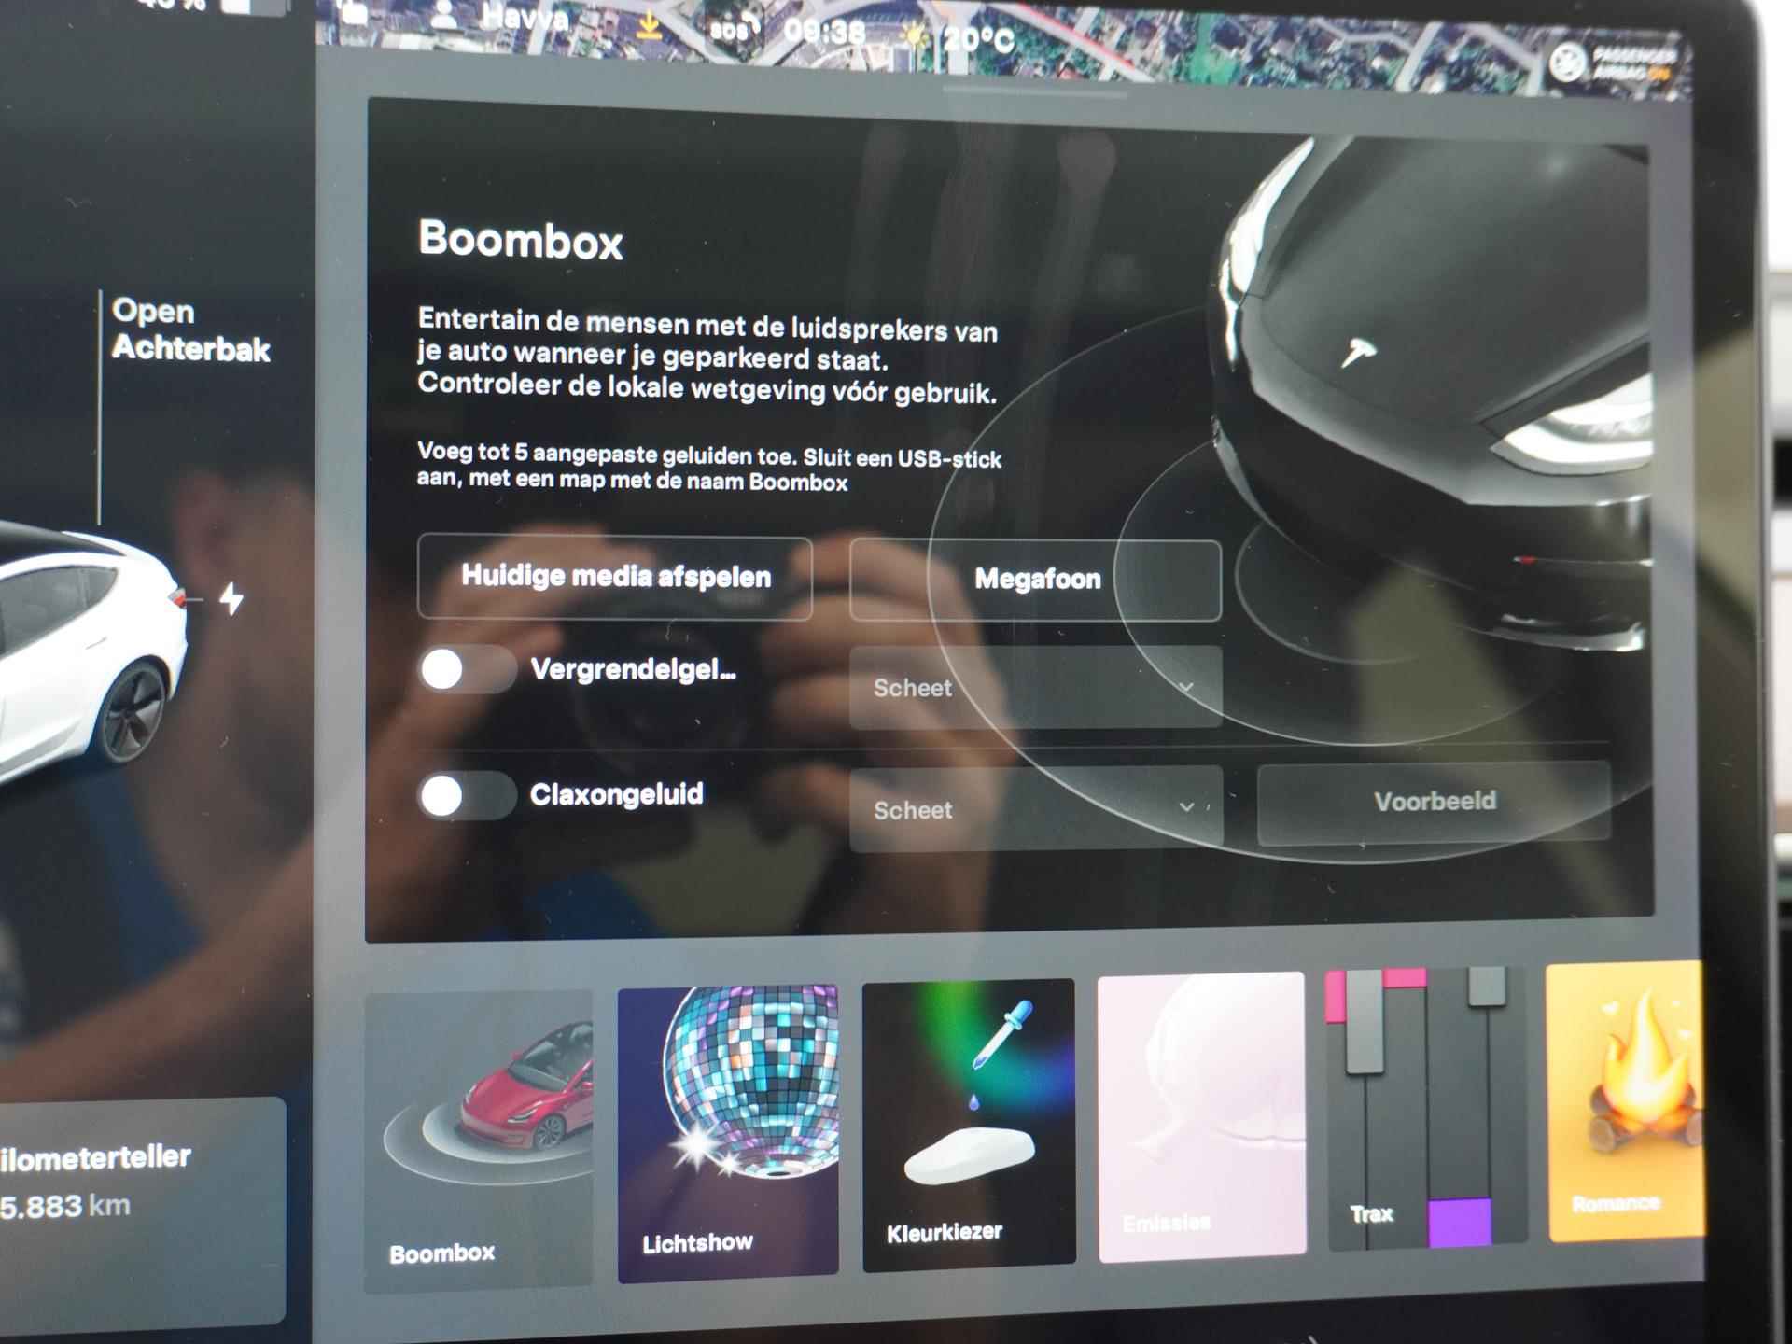1792x1344 pixels.
Task: Tap Huidige media afspelen button
Action: pyautogui.click(x=615, y=576)
